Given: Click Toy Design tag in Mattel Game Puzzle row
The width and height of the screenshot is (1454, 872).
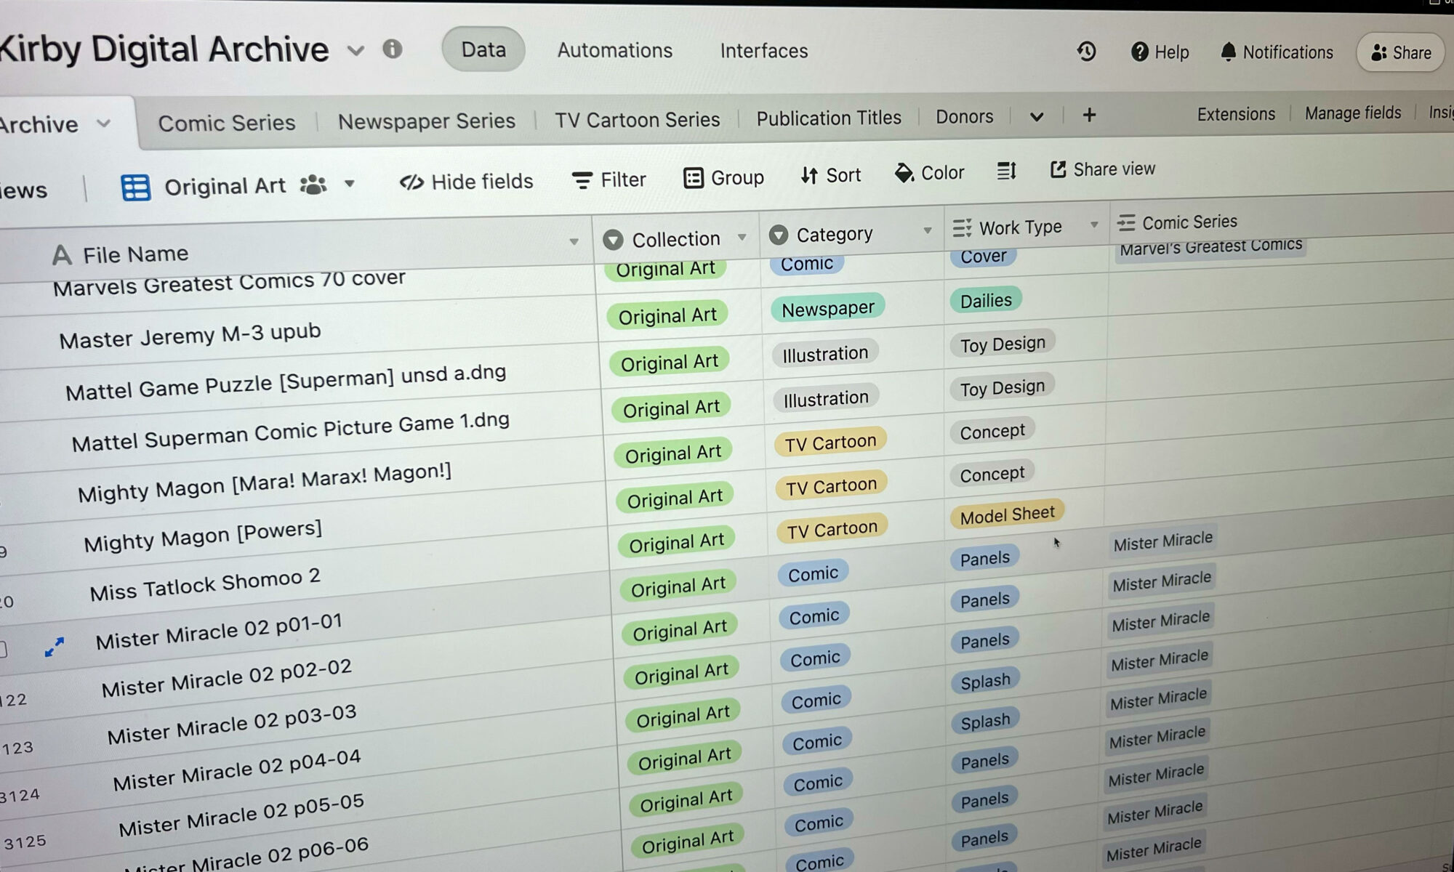Looking at the screenshot, I should (1003, 344).
